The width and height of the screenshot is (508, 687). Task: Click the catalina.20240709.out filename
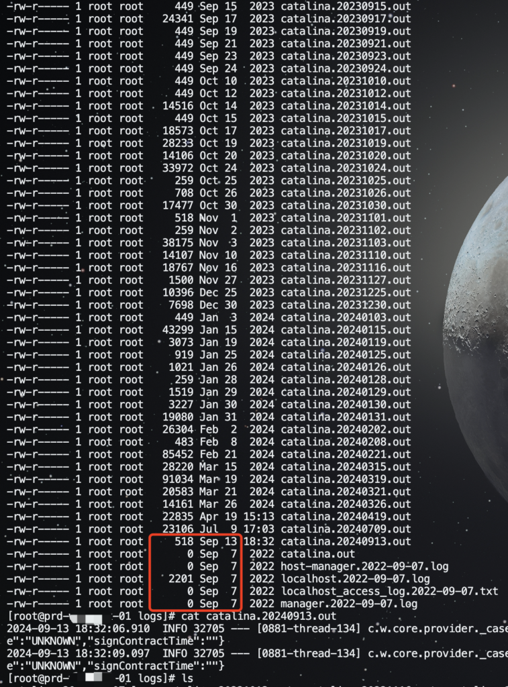(x=346, y=529)
